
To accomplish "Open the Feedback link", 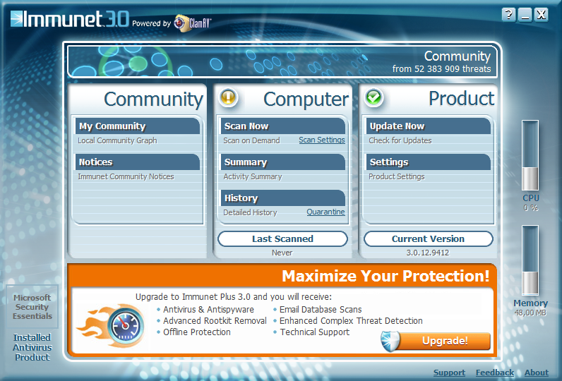I will [x=495, y=373].
